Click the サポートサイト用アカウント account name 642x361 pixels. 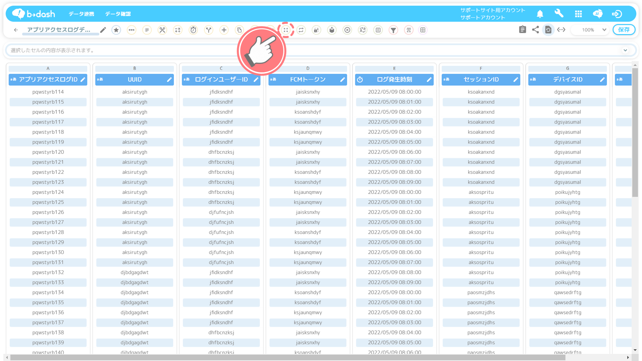[493, 10]
